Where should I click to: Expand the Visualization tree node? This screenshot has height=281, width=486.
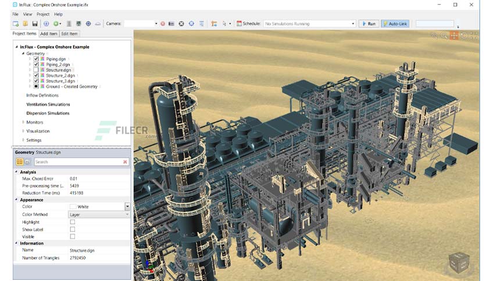click(23, 131)
